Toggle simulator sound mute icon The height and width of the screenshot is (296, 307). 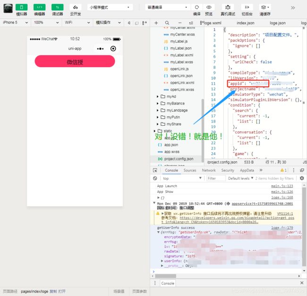[129, 23]
